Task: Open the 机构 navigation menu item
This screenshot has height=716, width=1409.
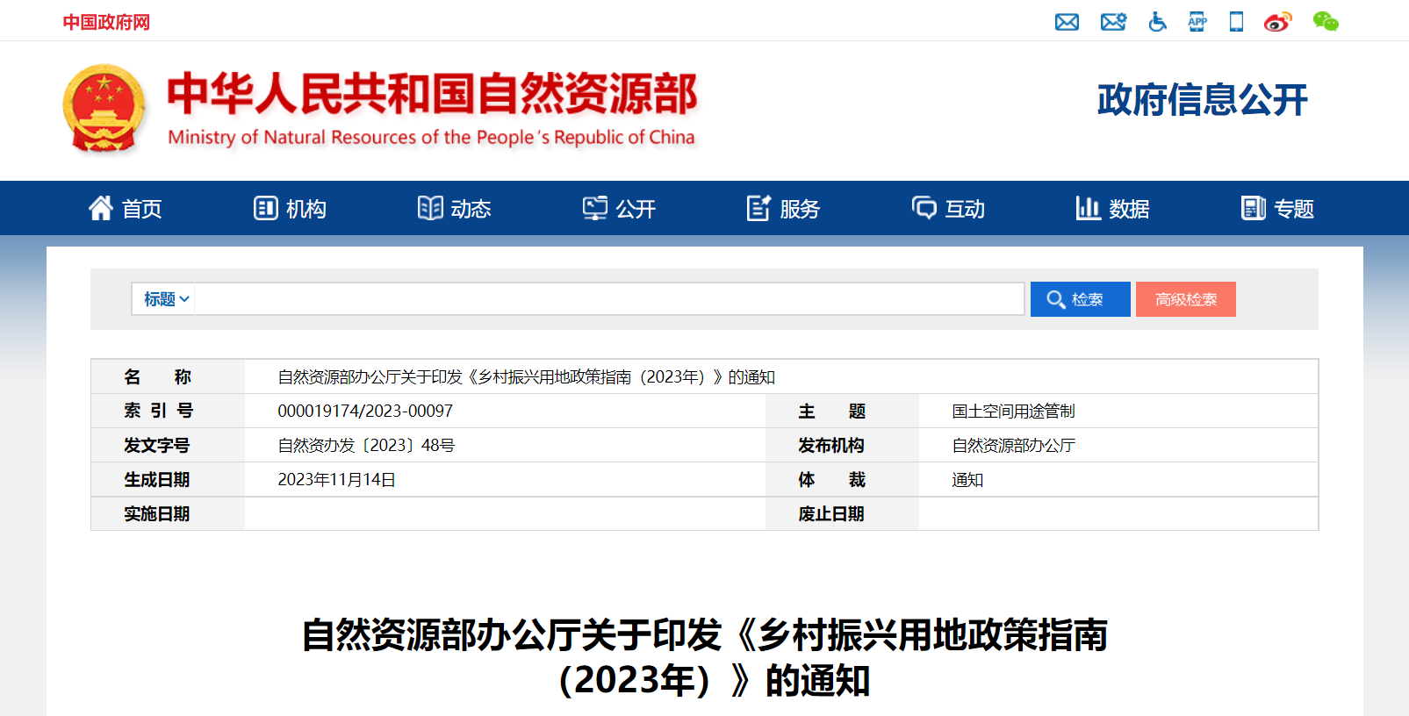Action: pyautogui.click(x=290, y=209)
